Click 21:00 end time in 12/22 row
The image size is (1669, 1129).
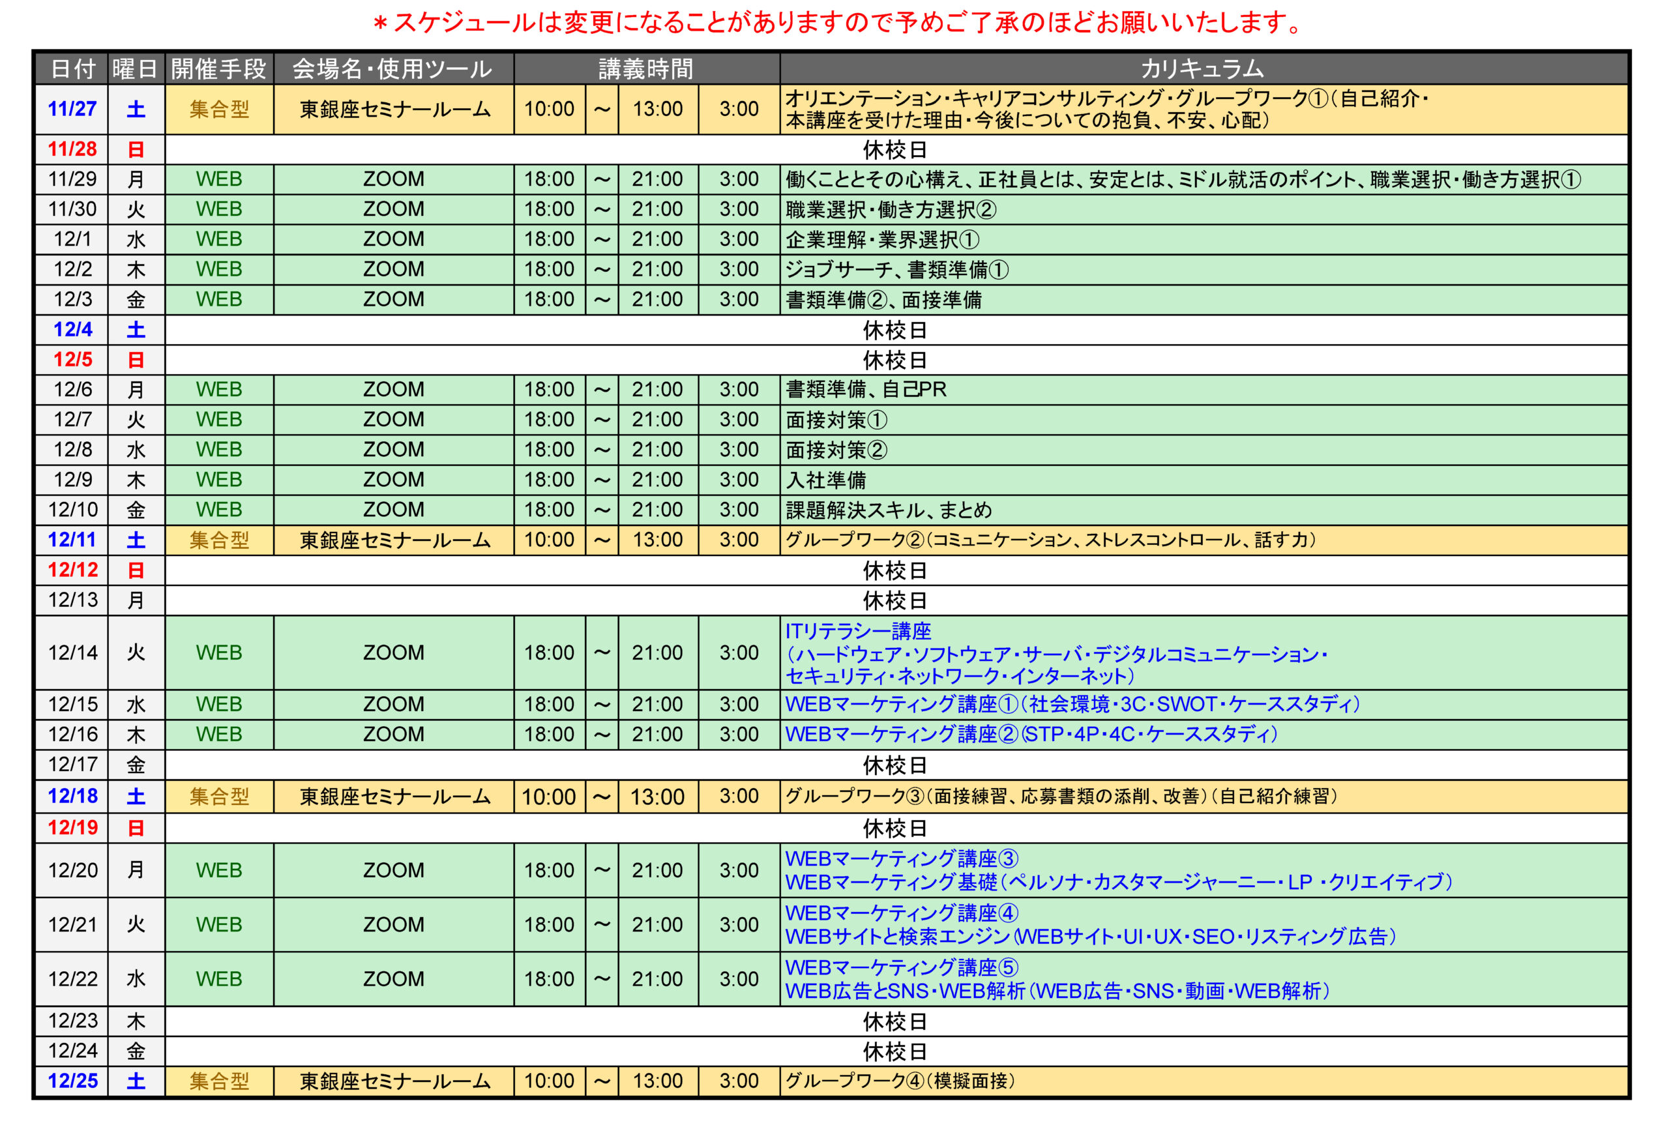tap(658, 980)
